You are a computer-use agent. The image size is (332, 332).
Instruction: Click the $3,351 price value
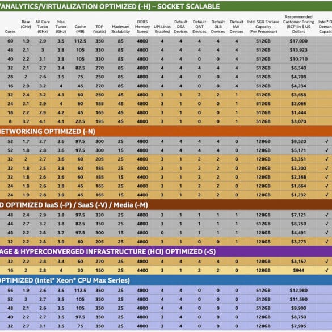pos(299,159)
